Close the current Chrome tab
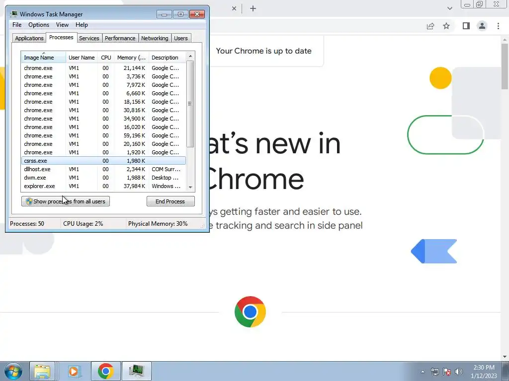Screen dimensions: 509x381 (234, 9)
